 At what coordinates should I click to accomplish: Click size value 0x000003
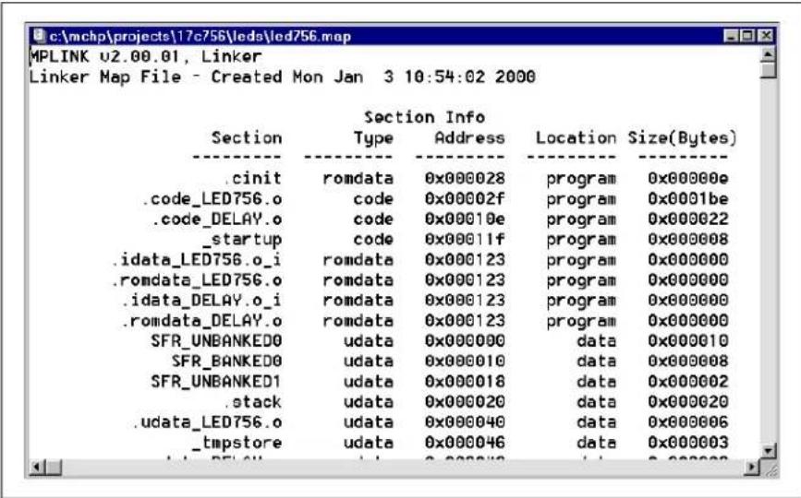point(688,443)
